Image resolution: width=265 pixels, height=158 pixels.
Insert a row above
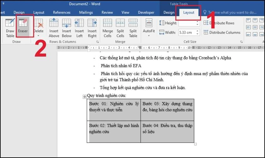54,28
